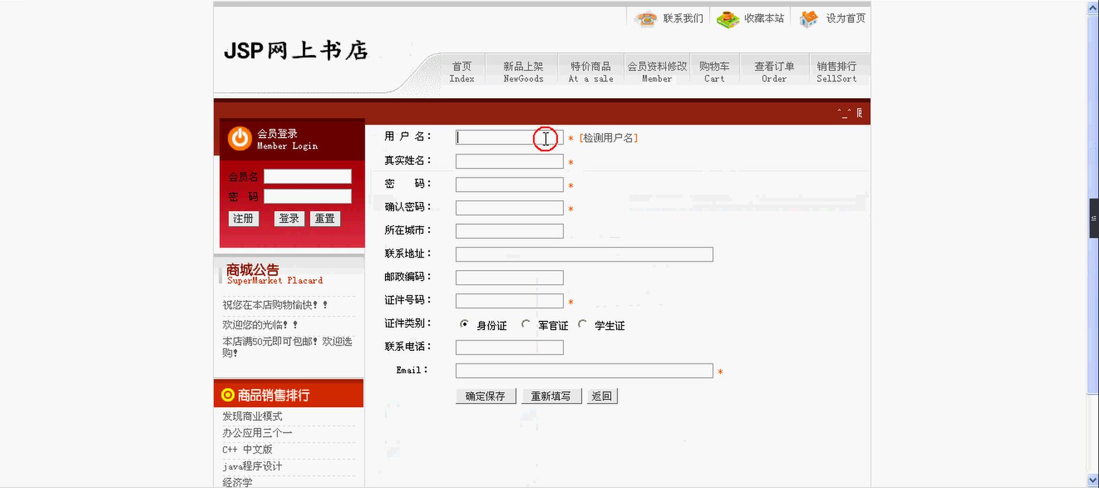Screen dimensions: 1099x488
Task: Click the 重置 button
Action: tap(325, 219)
